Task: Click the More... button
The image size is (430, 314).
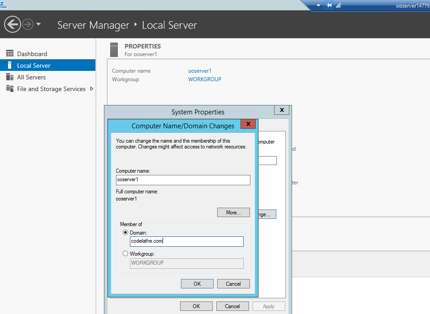Action: [x=233, y=212]
